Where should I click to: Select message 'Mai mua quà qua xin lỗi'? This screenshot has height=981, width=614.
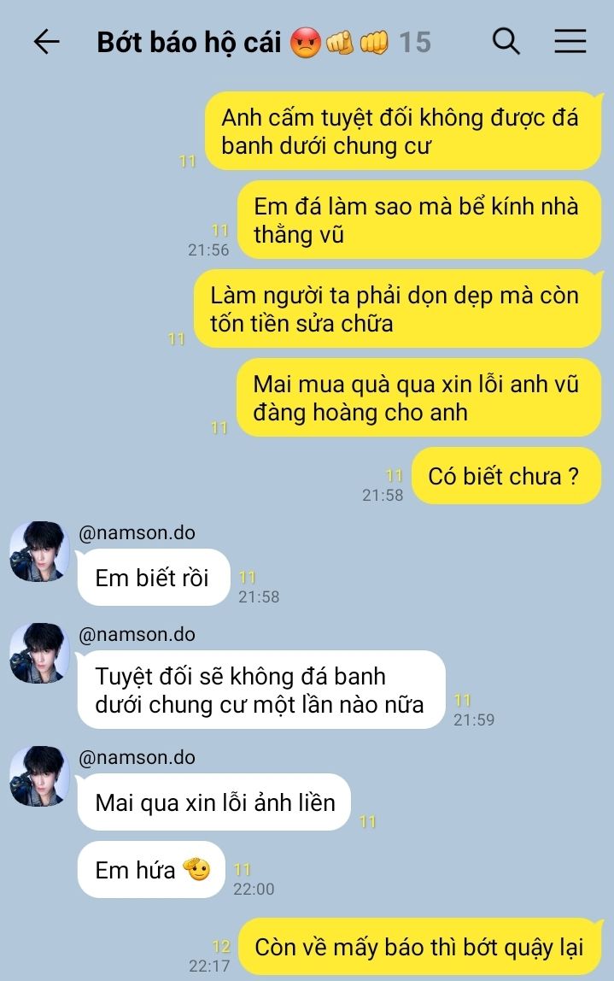419,397
